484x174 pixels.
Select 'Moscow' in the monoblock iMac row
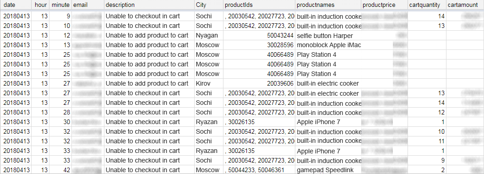coord(208,45)
